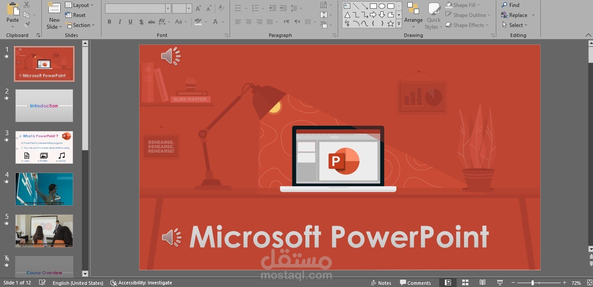Open Paragraph dialog launcher
Image resolution: width=593 pixels, height=287 pixels.
point(335,35)
